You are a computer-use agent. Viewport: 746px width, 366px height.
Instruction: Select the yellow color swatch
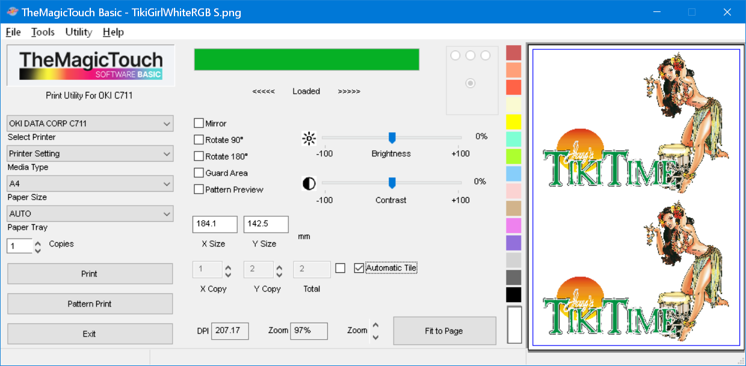click(513, 122)
